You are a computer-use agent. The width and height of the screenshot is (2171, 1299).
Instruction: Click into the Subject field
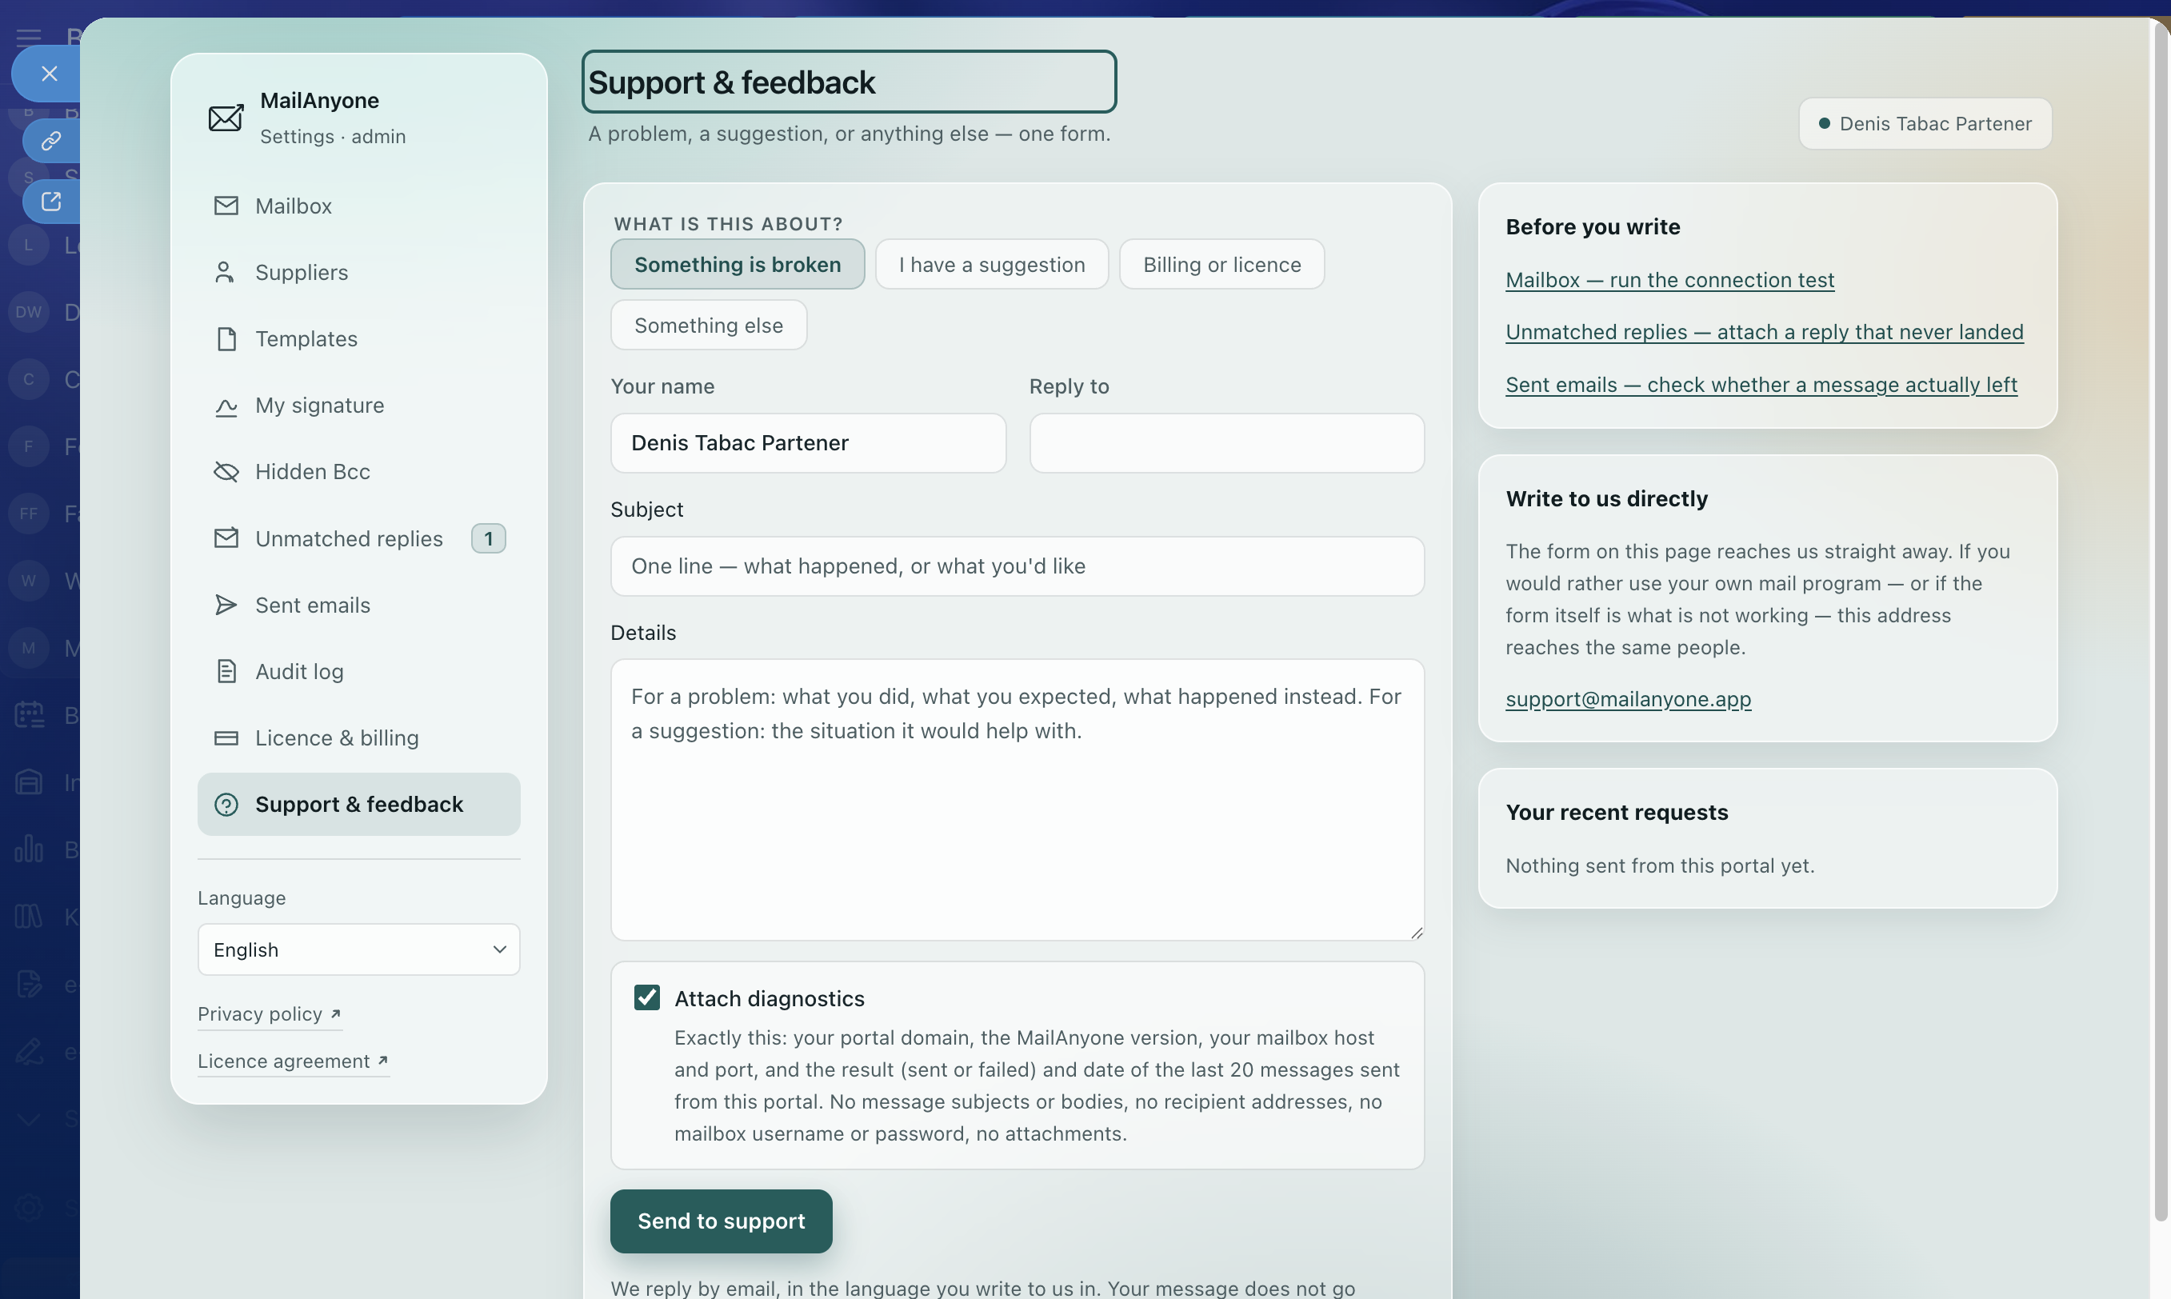tap(1018, 566)
